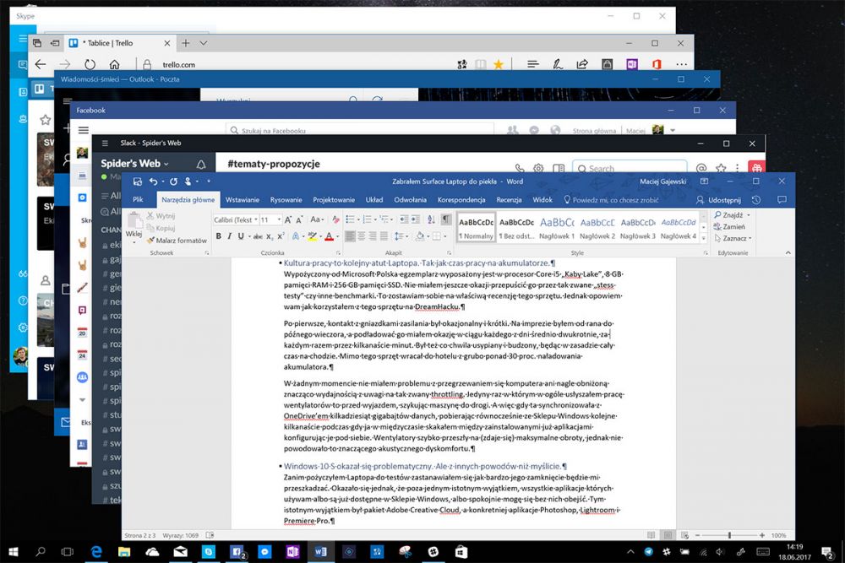
Task: Decrease font size with the smaller A icon
Action: coord(299,219)
